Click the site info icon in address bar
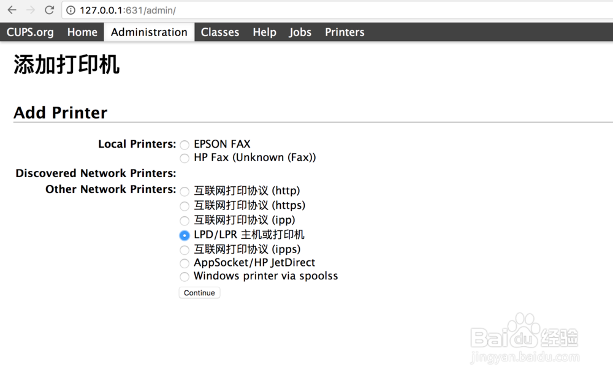Screen dimensions: 613x378 (71, 10)
